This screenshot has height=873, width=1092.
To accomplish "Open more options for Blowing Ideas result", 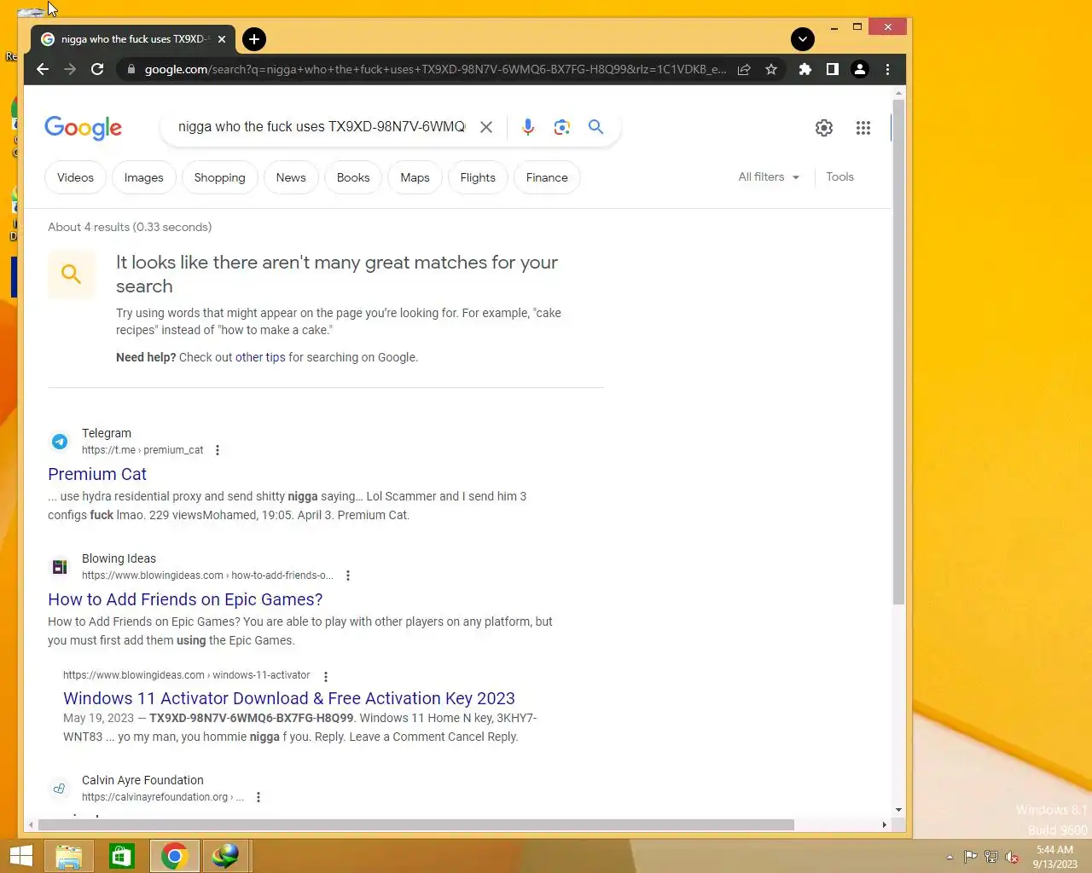I will coord(348,575).
